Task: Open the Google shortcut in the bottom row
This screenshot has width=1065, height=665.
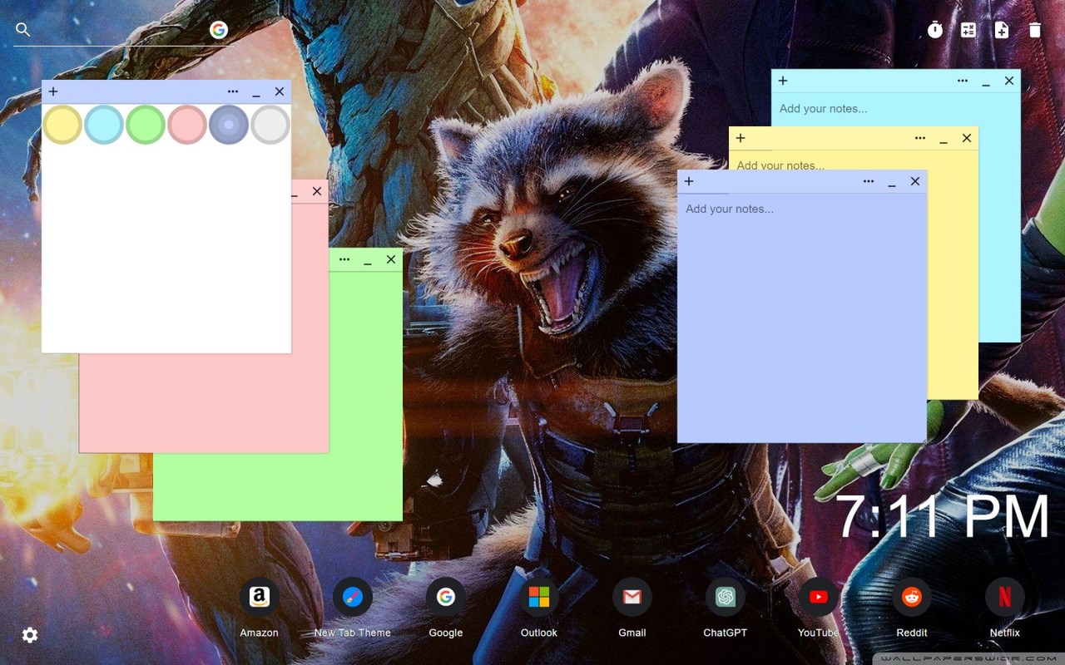Action: click(446, 597)
